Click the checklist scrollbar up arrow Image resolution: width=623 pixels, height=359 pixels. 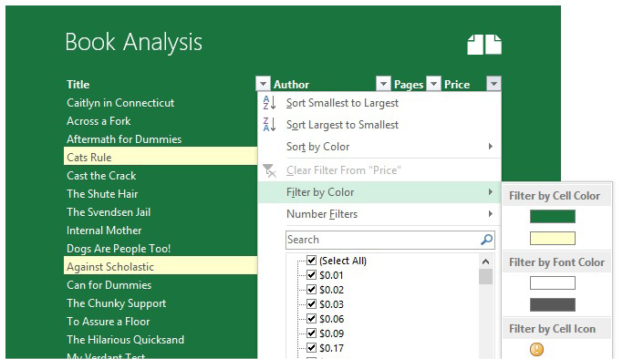click(485, 262)
